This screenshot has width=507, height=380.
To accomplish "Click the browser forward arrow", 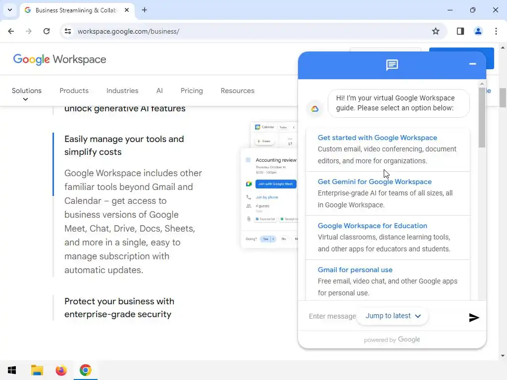I will [29, 31].
